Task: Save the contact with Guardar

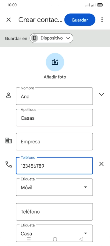Action: pyautogui.click(x=80, y=20)
